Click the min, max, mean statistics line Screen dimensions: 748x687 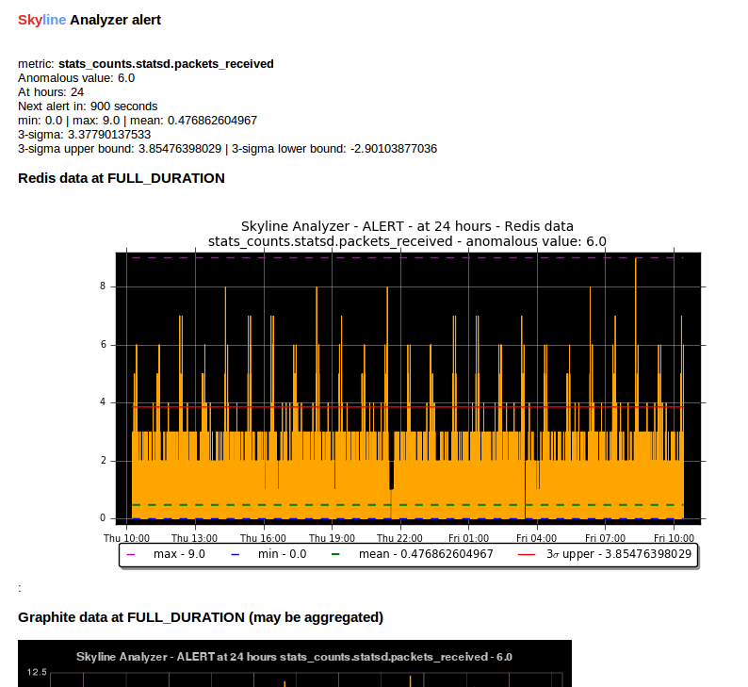pyautogui.click(x=138, y=121)
